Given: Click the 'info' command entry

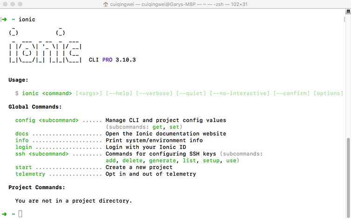Looking at the screenshot, I should click(x=22, y=140).
